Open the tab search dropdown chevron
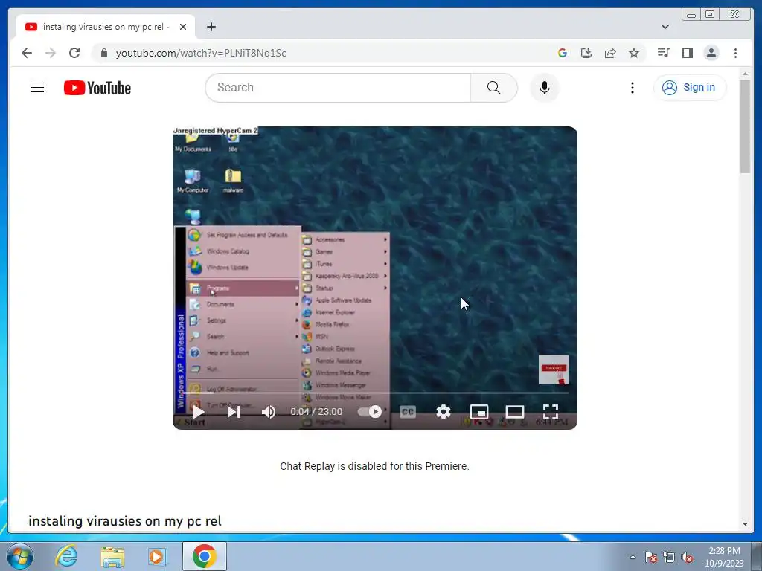 [x=665, y=27]
